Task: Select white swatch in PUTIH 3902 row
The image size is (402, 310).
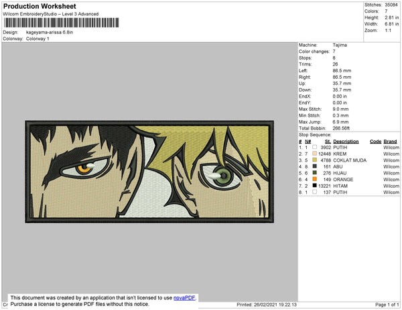Action: [x=315, y=147]
